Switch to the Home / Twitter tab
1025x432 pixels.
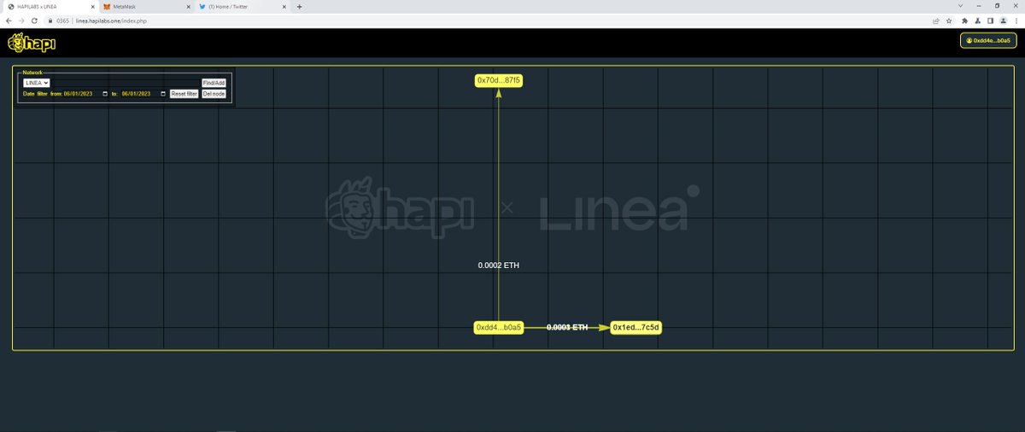pos(242,6)
